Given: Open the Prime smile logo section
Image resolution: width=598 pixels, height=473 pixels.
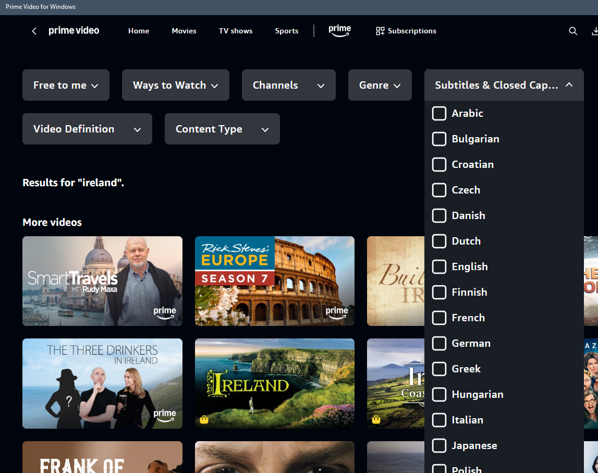Looking at the screenshot, I should coord(339,31).
